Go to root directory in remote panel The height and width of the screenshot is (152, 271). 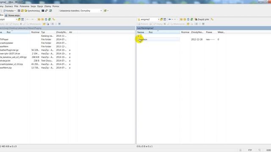(185, 19)
